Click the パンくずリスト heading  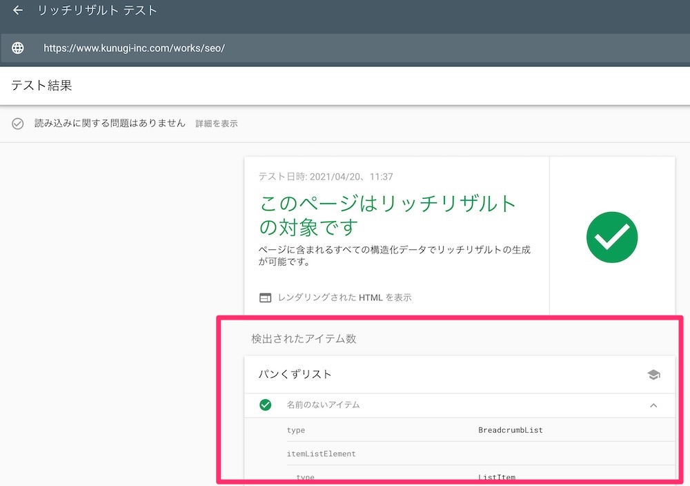(295, 374)
